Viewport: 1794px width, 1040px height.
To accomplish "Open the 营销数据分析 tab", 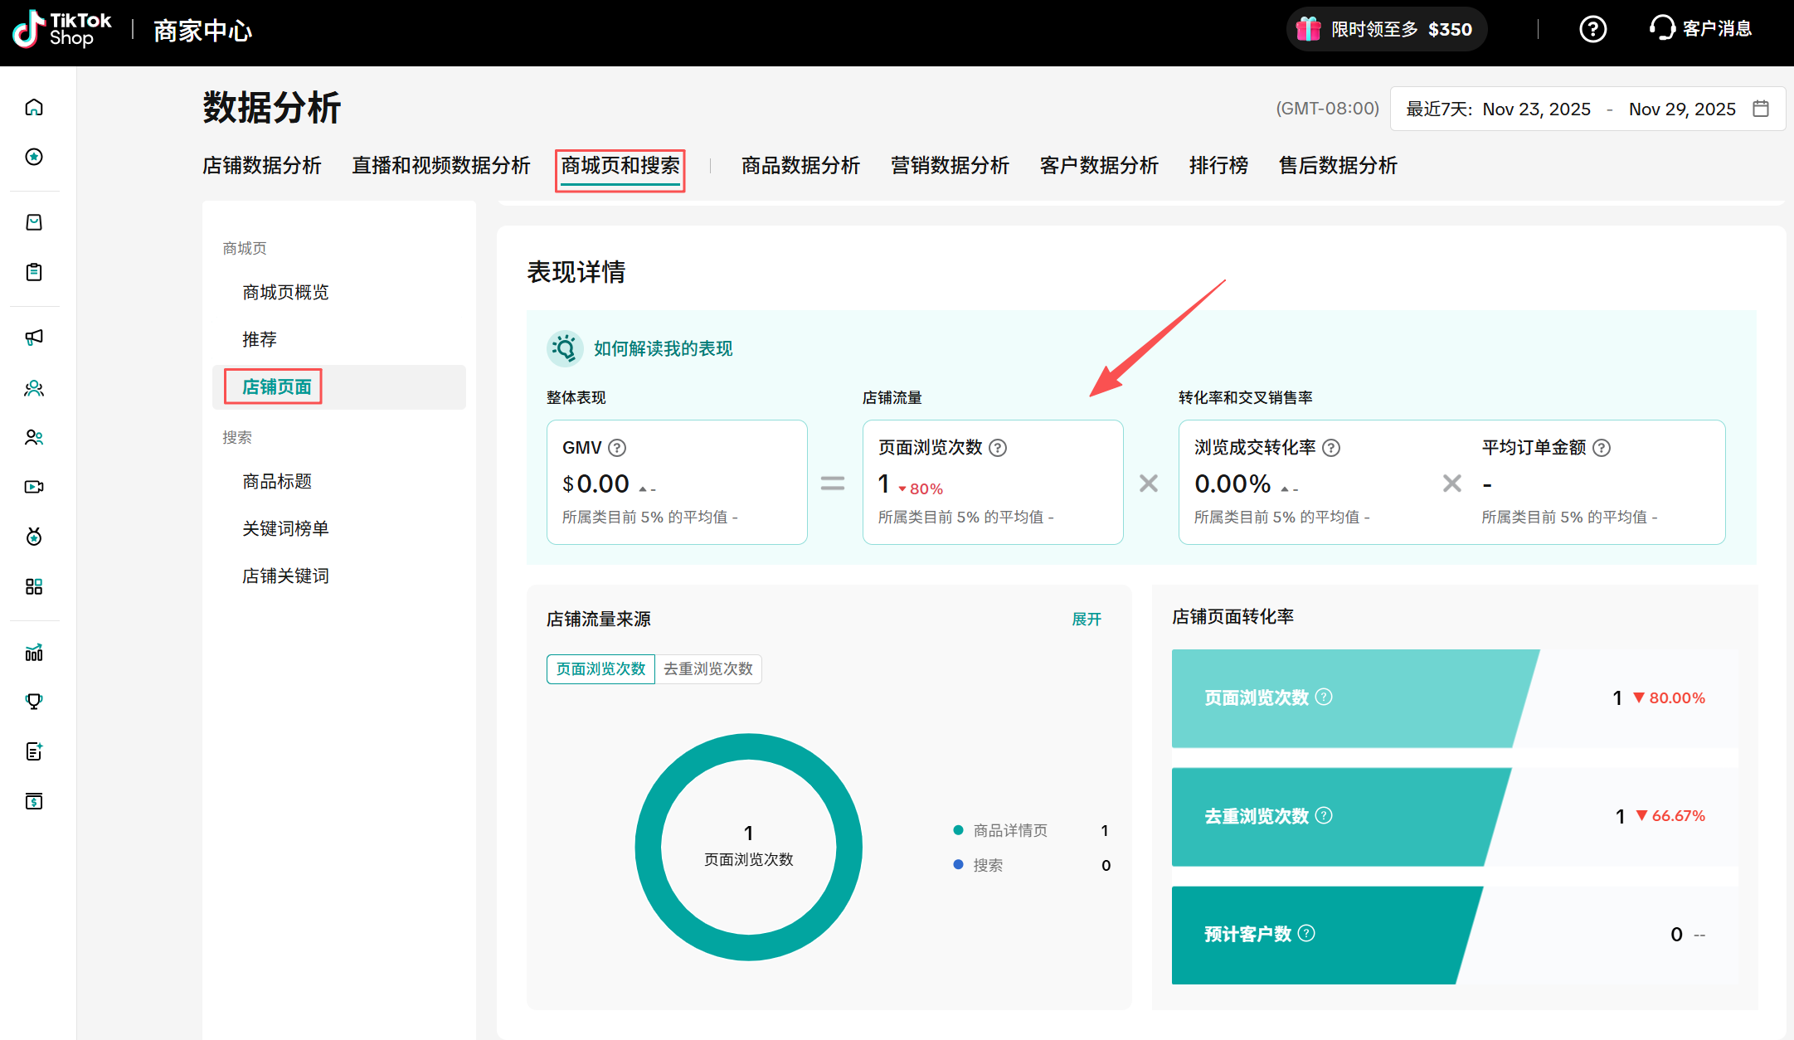I will [950, 166].
